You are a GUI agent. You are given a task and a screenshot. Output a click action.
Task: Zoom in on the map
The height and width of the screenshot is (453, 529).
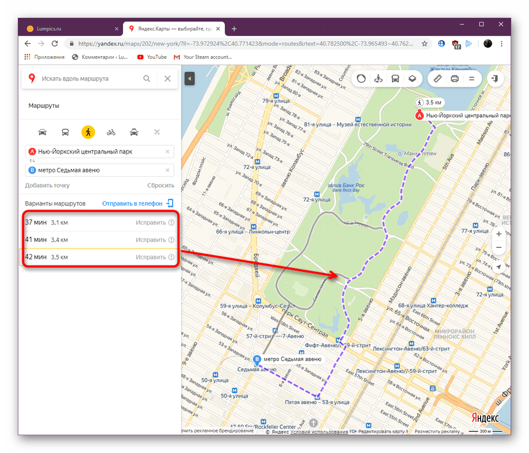[x=498, y=234]
